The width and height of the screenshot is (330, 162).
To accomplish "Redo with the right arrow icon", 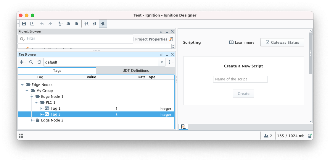I will click(x=50, y=24).
